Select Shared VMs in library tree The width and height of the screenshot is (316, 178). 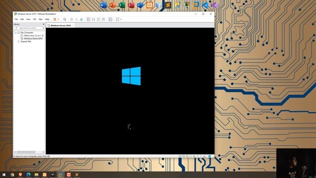tap(26, 42)
